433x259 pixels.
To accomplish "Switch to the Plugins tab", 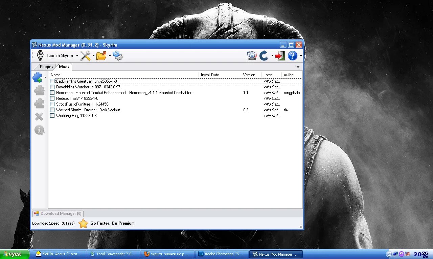I will point(46,67).
